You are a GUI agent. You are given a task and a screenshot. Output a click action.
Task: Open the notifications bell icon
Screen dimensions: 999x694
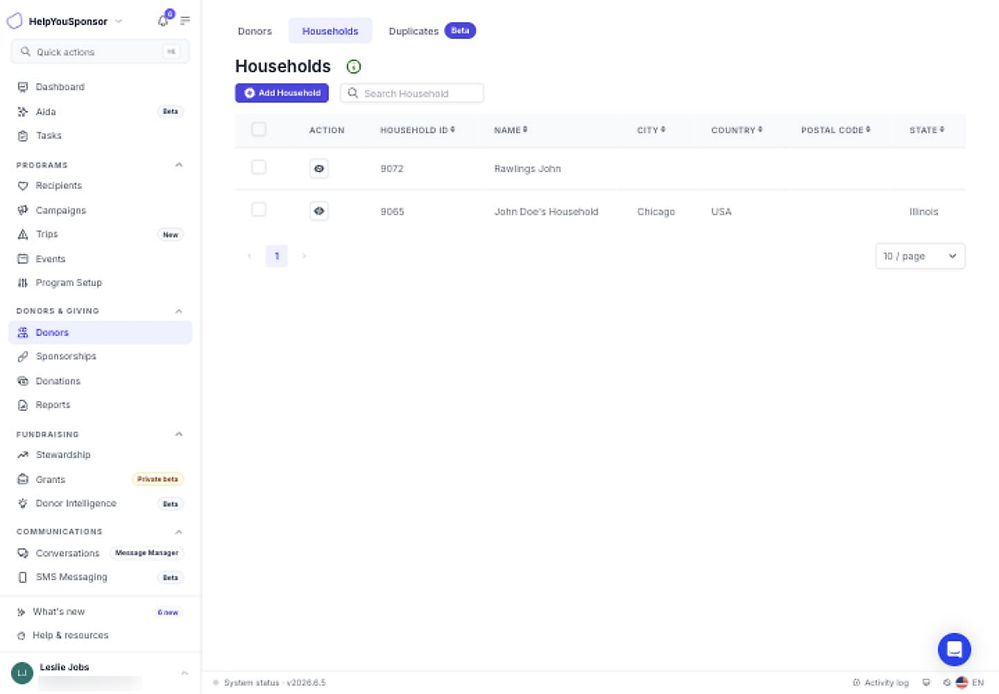(163, 21)
